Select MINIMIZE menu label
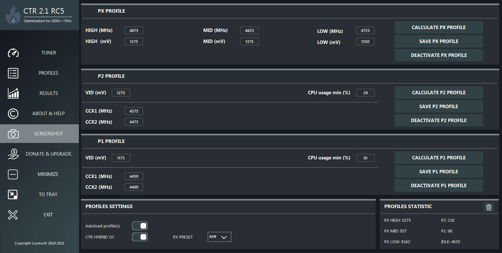This screenshot has height=253, width=502. click(x=48, y=174)
